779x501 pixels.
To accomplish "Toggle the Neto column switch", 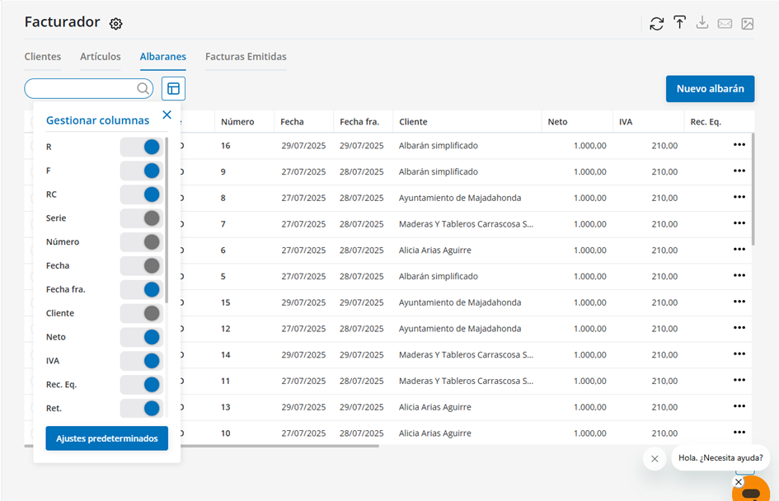I will [x=142, y=337].
